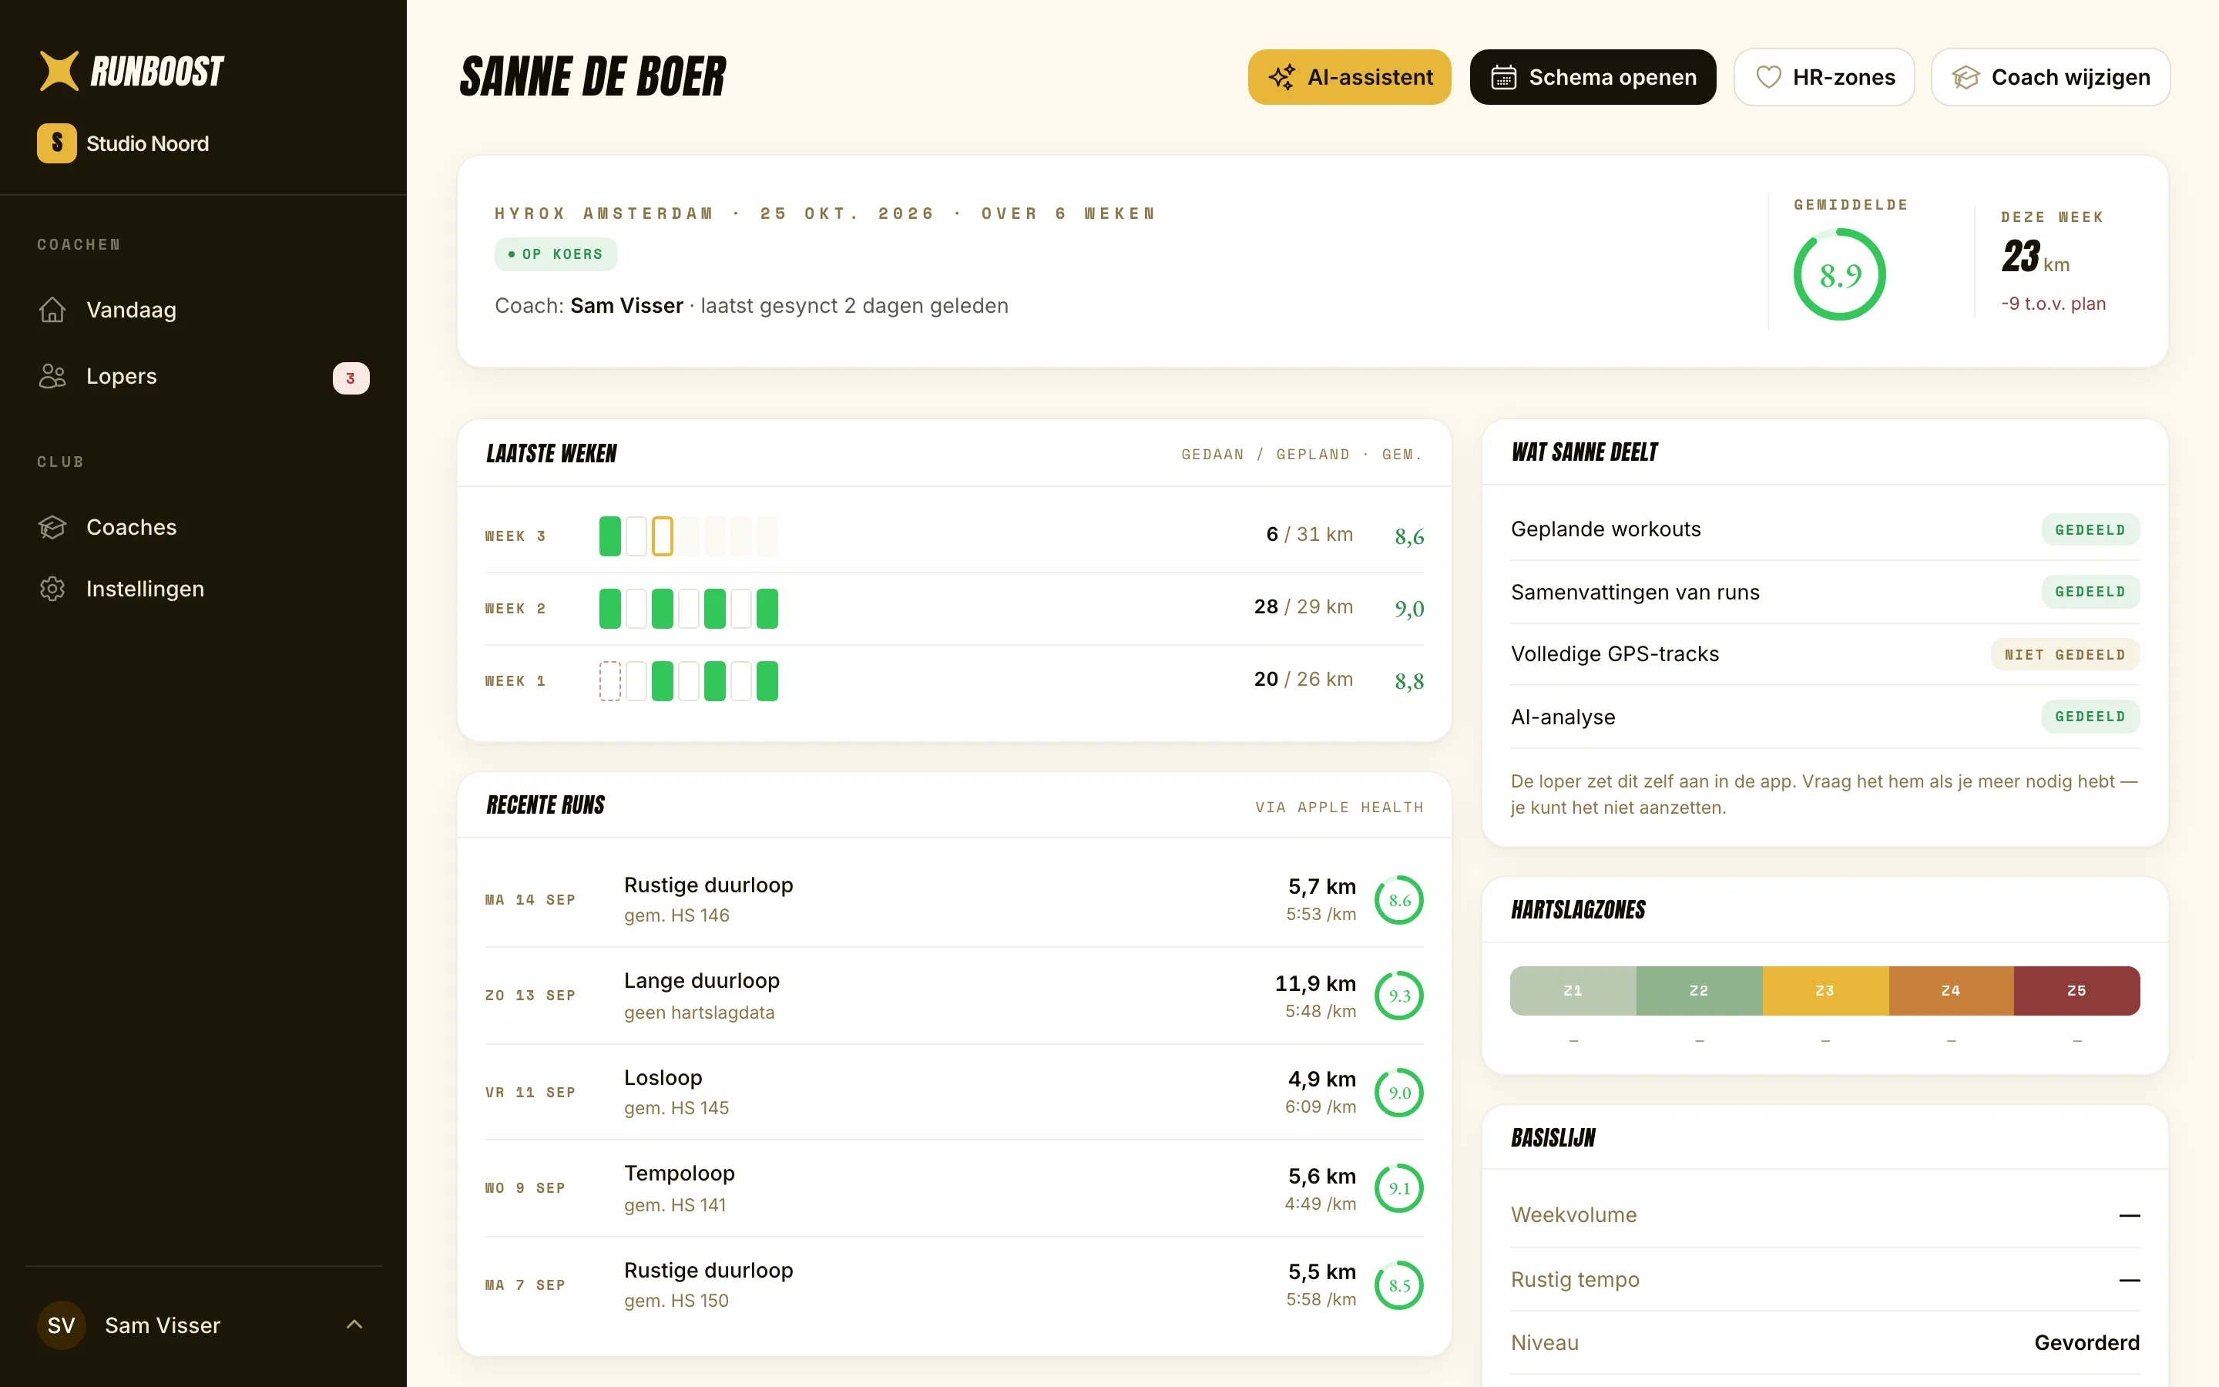The image size is (2219, 1387).
Task: Select the Z5 heart rate zone segment
Action: (x=2077, y=991)
